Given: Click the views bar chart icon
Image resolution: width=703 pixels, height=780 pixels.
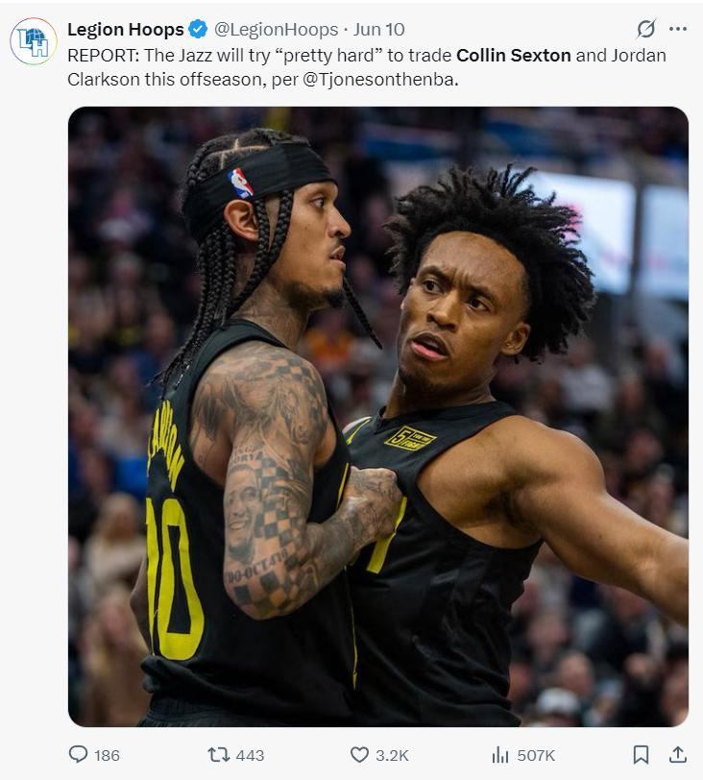Looking at the screenshot, I should click(x=500, y=755).
